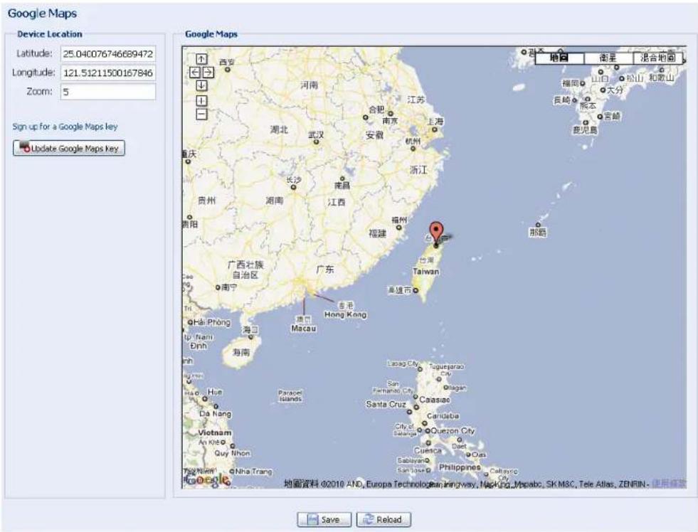
Task: Click the 高雄市 city label
Action: point(399,290)
